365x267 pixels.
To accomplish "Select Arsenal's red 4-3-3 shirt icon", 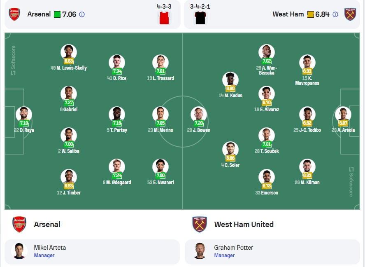I will (x=164, y=17).
